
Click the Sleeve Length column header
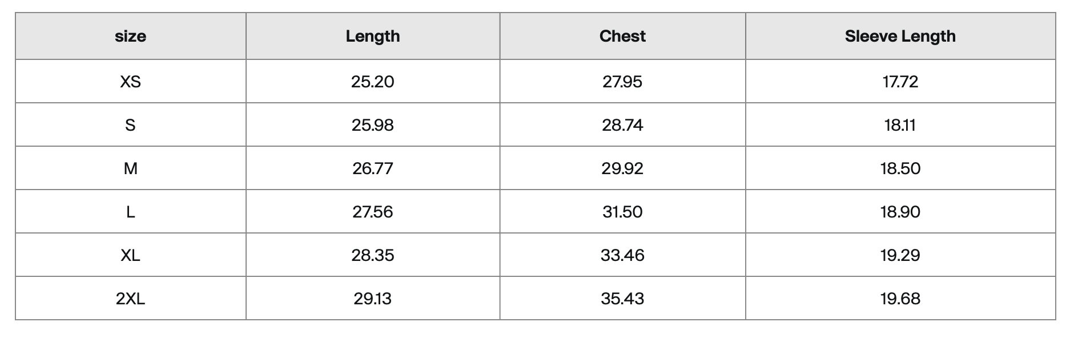(x=900, y=36)
